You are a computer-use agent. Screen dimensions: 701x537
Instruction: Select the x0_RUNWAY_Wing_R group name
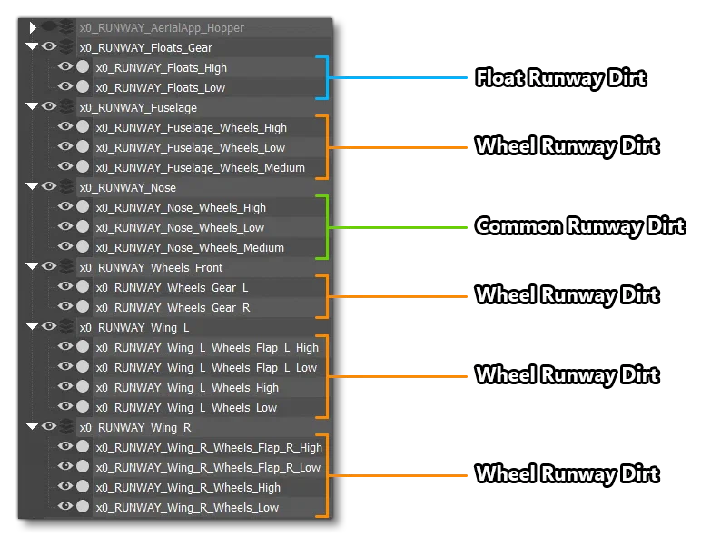point(135,428)
